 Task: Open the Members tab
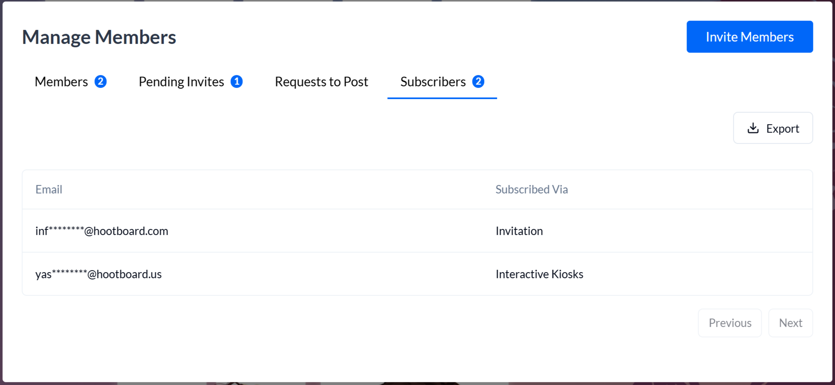pos(61,82)
